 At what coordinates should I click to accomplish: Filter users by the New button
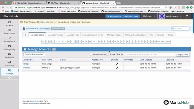168,42
